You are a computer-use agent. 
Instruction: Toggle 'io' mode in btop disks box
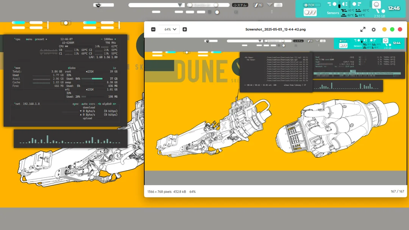click(x=114, y=68)
